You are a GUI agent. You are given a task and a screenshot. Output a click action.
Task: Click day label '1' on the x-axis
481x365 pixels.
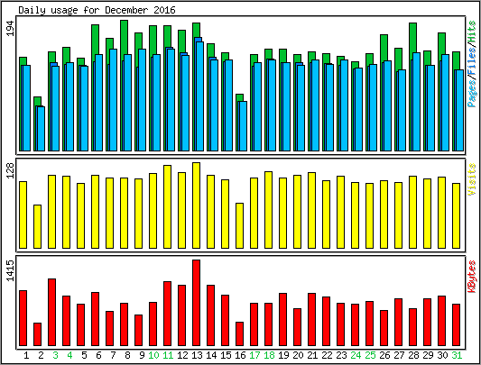[26, 355]
